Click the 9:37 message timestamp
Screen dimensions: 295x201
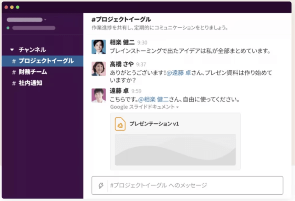[x=141, y=65]
